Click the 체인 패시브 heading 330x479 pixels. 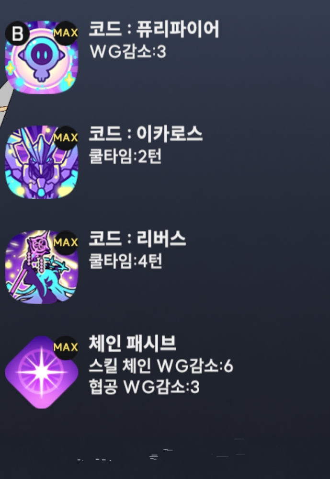[x=132, y=343]
